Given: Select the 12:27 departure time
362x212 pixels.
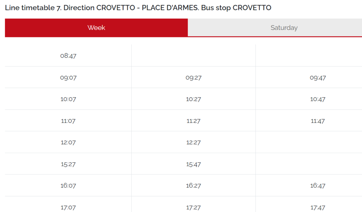Looking at the screenshot, I should 193,142.
